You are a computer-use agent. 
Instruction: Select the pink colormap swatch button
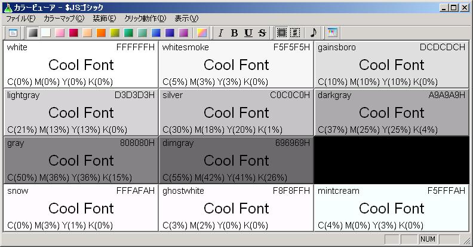[x=60, y=33]
